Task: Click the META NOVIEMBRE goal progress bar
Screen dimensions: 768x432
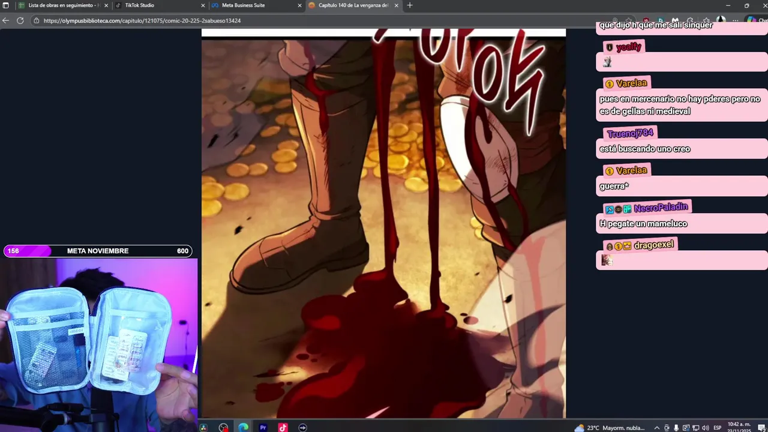Action: click(x=98, y=251)
